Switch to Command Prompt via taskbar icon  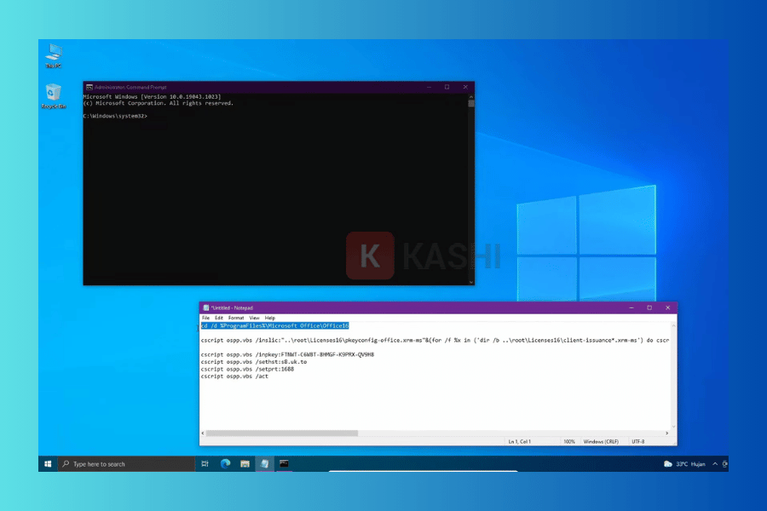(284, 464)
